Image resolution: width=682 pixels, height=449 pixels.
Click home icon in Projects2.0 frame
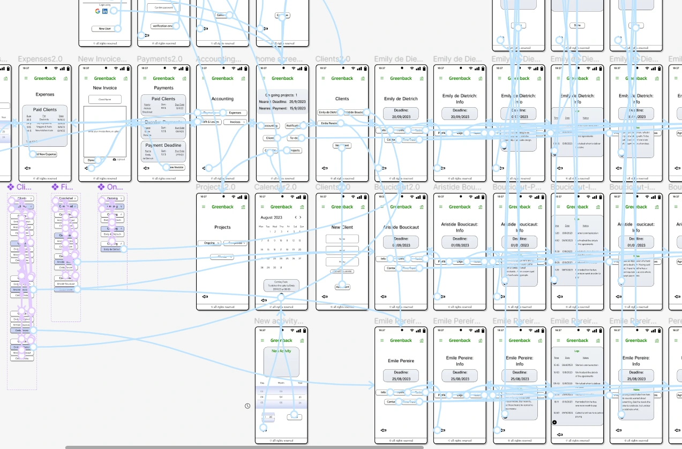[243, 207]
